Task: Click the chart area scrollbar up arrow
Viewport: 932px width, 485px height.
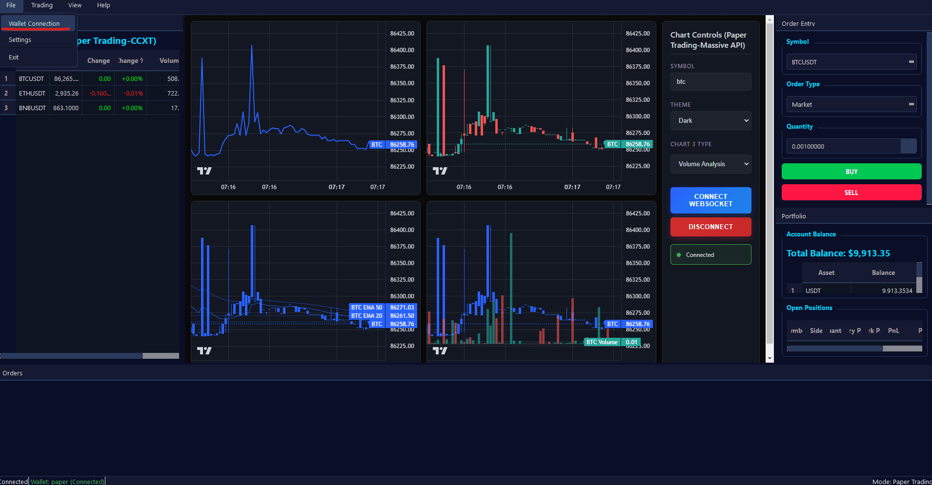Action: point(770,20)
